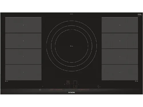Viewport: 143px width, 107px height.
Task: Select the top-left rectangular cooking zone
Action: pyautogui.click(x=23, y=25)
